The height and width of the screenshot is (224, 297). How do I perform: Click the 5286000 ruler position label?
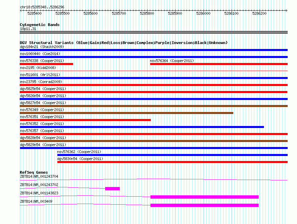tap(203, 13)
